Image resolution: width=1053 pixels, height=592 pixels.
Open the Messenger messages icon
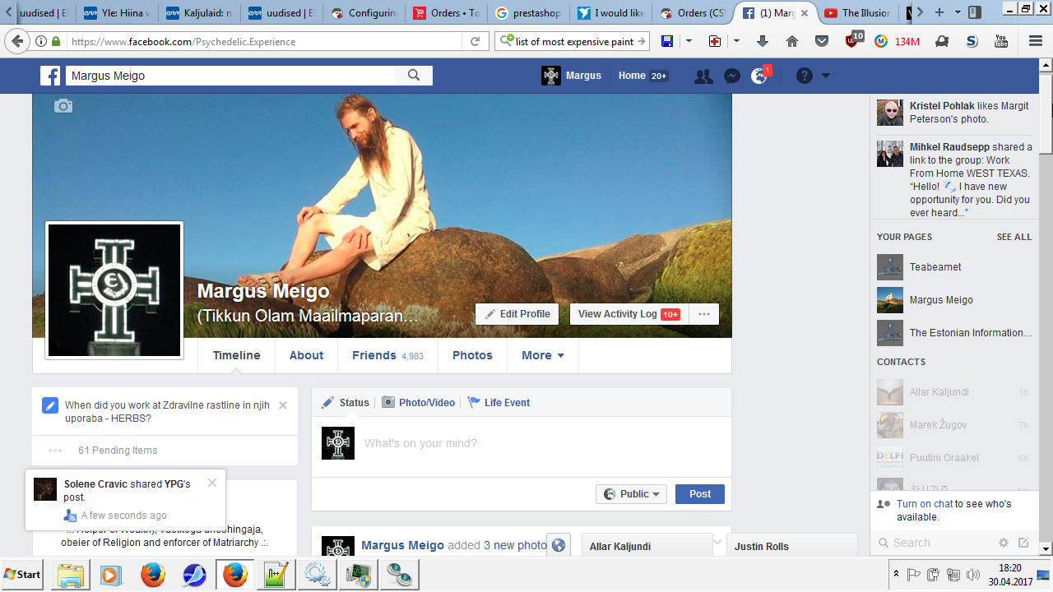click(x=731, y=76)
